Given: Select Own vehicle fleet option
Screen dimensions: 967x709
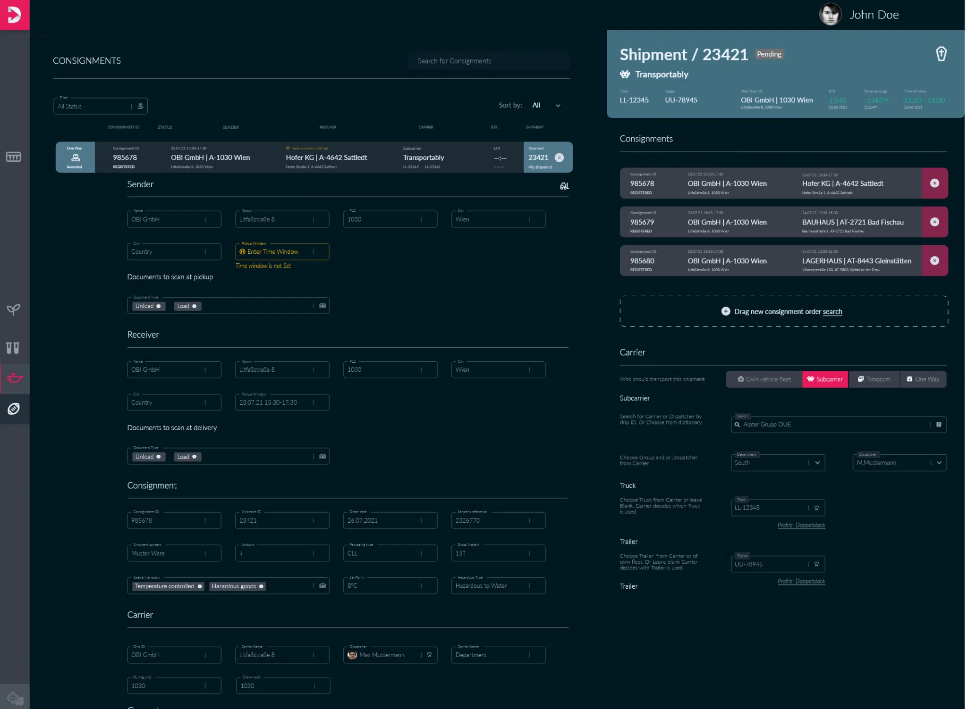Looking at the screenshot, I should click(764, 379).
